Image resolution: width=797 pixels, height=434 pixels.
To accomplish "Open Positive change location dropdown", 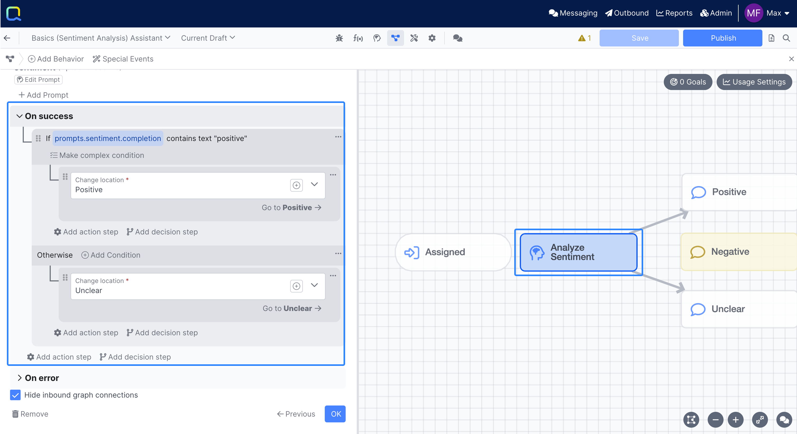I will tap(314, 185).
